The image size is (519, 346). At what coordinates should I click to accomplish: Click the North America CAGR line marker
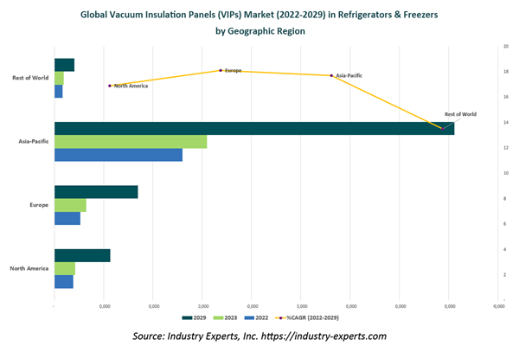point(110,86)
